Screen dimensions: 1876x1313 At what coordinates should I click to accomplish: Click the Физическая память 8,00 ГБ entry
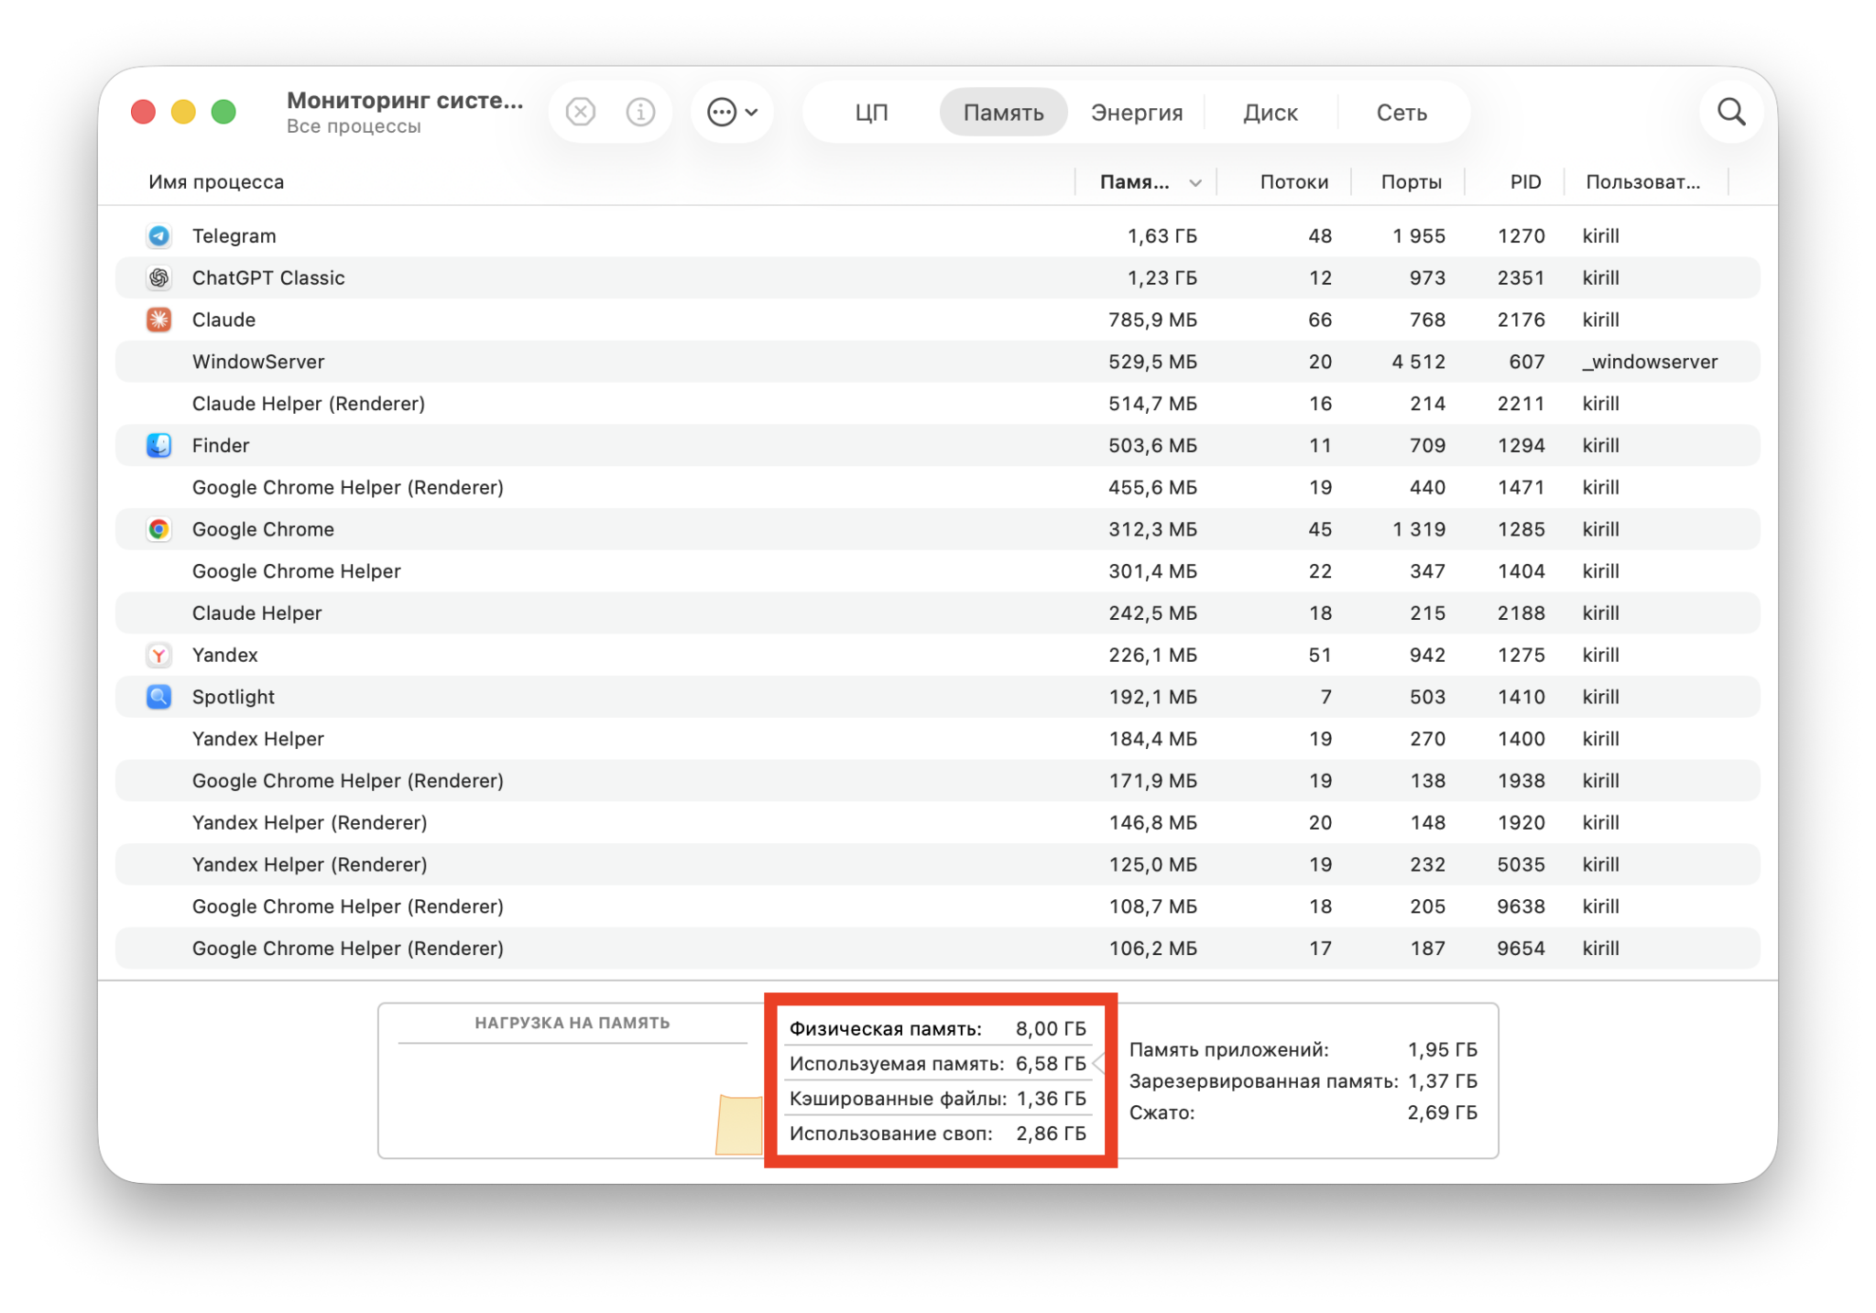click(938, 1029)
